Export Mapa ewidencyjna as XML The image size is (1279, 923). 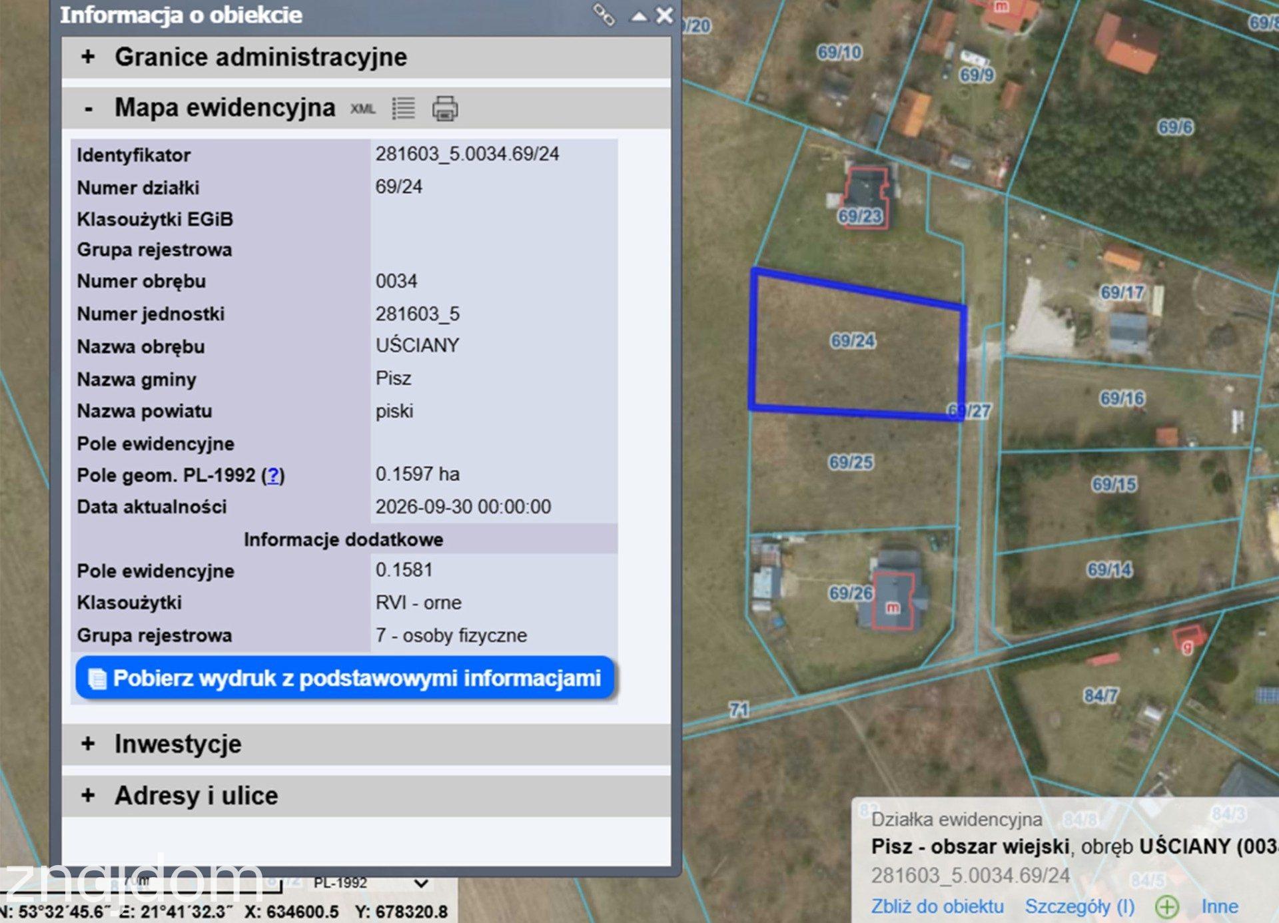(363, 109)
